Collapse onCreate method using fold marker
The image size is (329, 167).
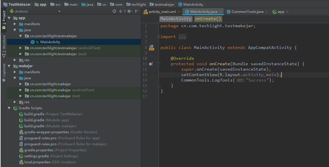tap(158, 64)
